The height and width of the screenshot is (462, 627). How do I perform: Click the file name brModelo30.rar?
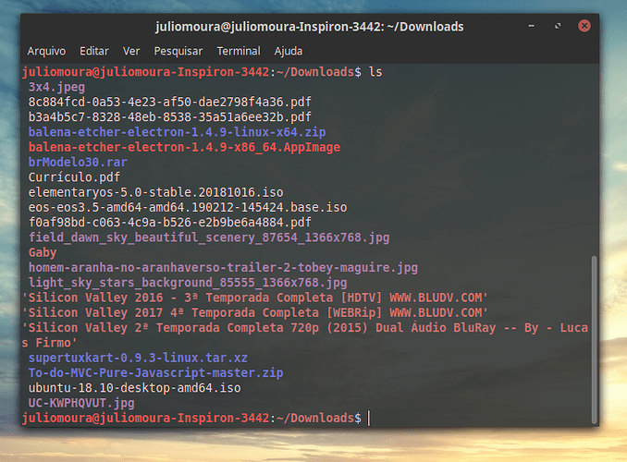tap(78, 163)
